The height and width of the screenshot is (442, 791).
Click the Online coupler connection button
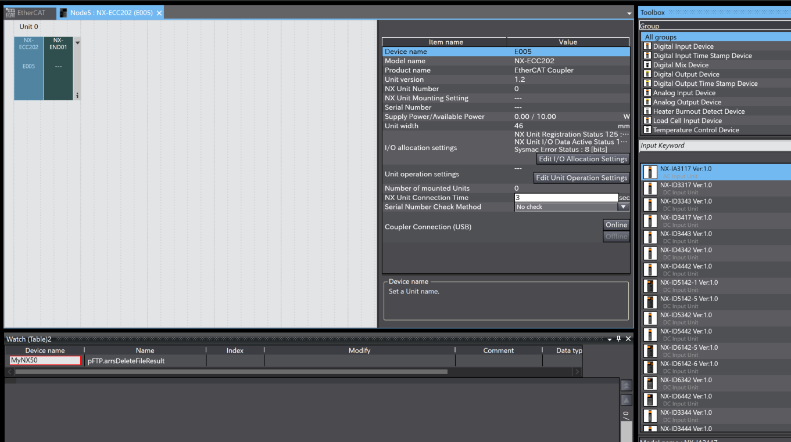(x=616, y=225)
